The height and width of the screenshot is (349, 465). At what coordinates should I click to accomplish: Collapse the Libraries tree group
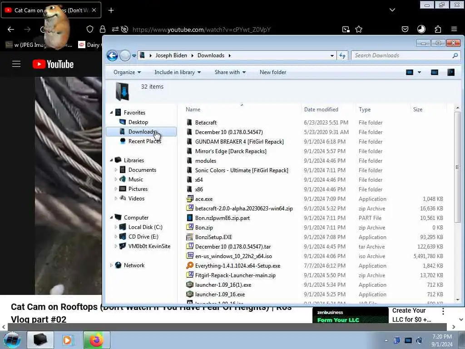112,160
